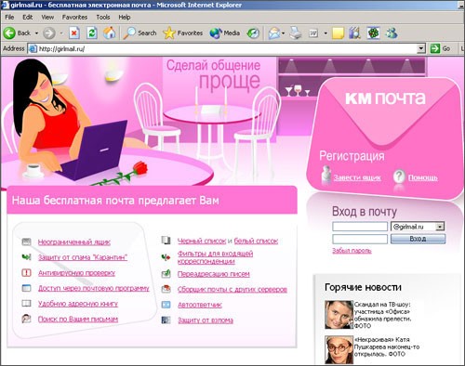
Task: Open the Edit button dropdown arrow
Action: 325,33
